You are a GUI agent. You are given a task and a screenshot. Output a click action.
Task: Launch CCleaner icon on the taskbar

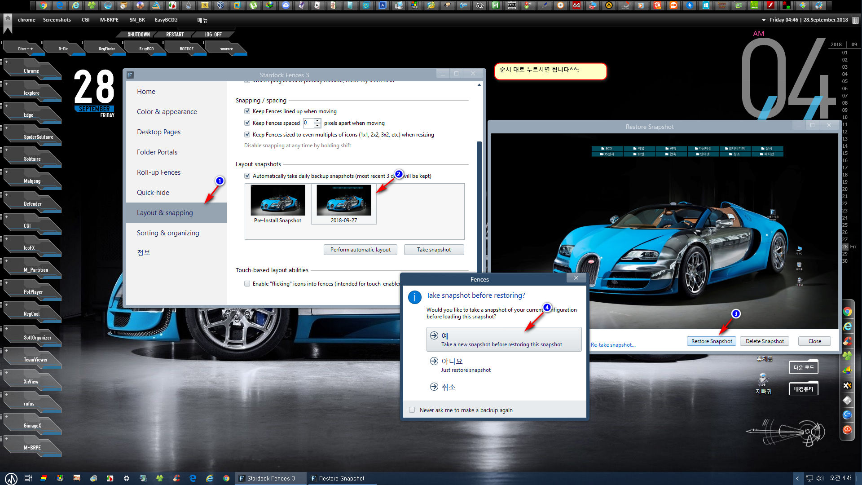point(176,478)
